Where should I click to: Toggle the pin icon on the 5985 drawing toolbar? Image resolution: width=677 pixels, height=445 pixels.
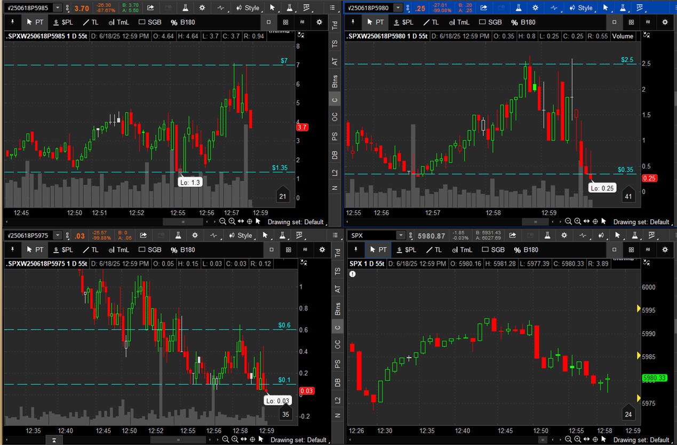point(13,22)
